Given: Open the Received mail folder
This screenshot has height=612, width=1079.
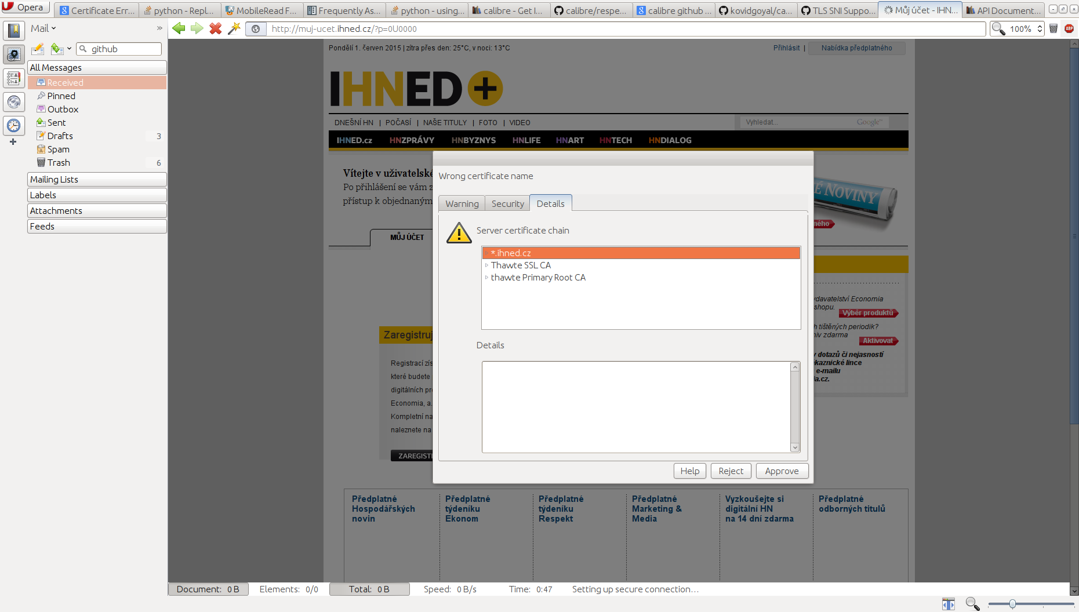Looking at the screenshot, I should 97,83.
